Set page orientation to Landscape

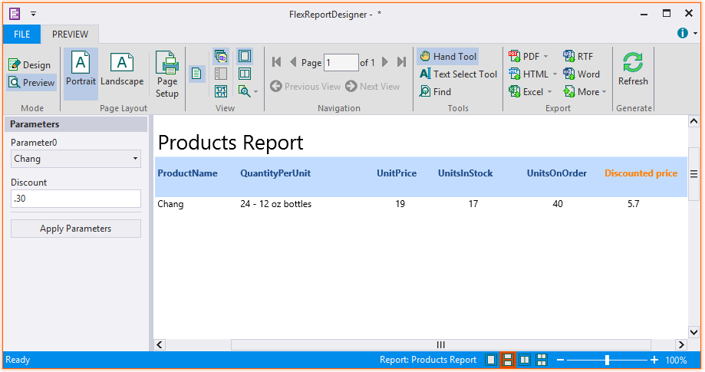122,71
